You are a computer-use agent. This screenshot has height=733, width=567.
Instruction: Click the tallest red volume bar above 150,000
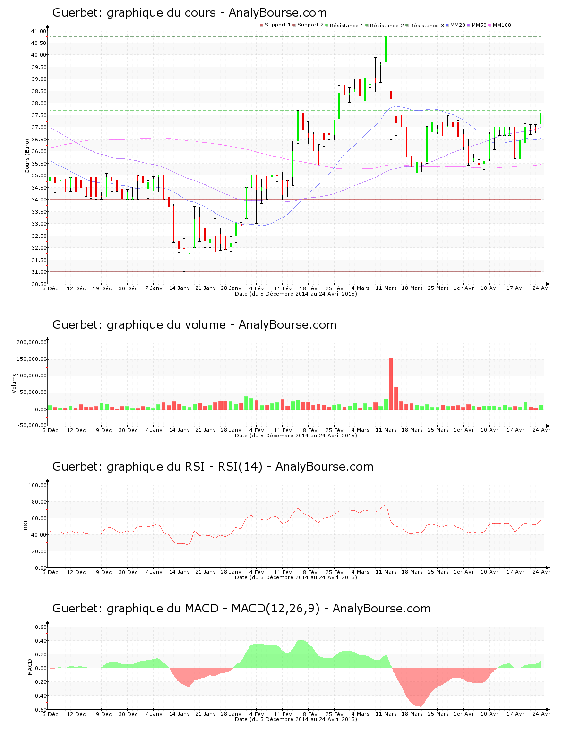pyautogui.click(x=391, y=384)
